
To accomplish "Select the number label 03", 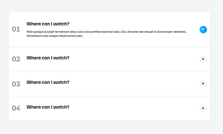I will point(16,84).
